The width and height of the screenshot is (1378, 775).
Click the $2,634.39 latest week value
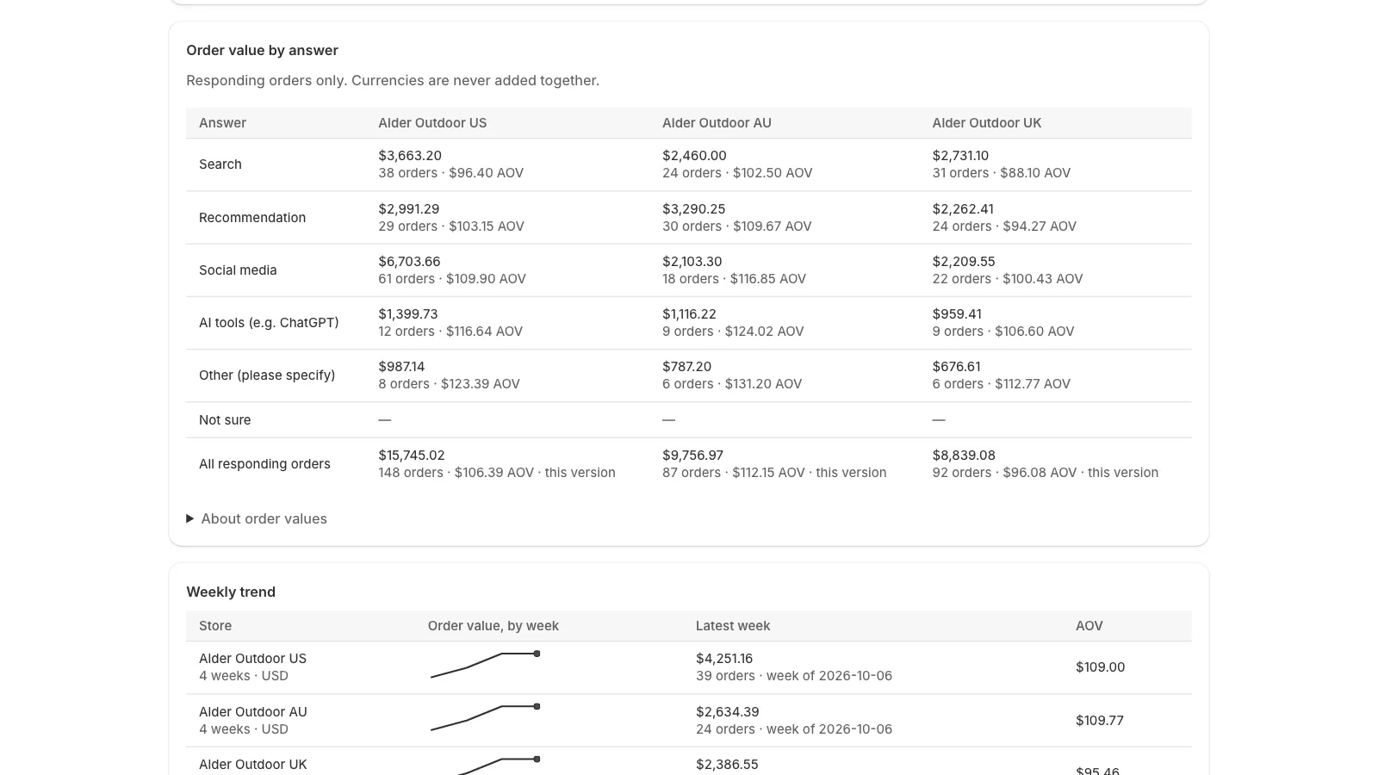(727, 712)
